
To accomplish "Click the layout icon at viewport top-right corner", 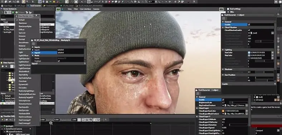I will (221, 9).
